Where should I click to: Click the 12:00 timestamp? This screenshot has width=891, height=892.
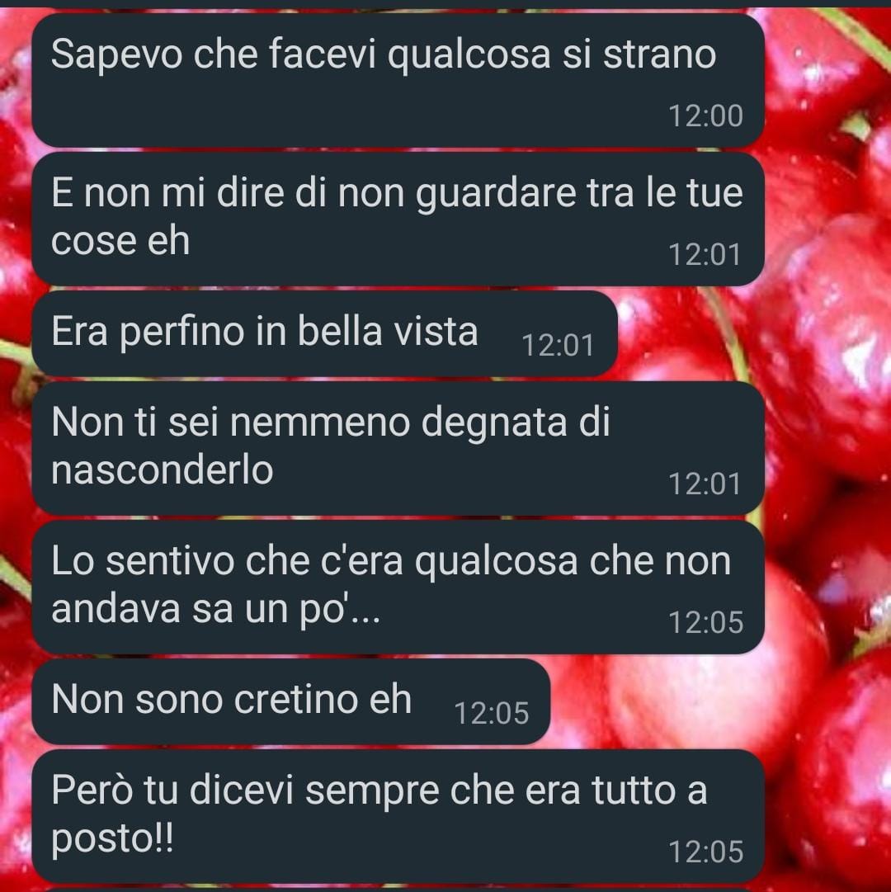(705, 116)
